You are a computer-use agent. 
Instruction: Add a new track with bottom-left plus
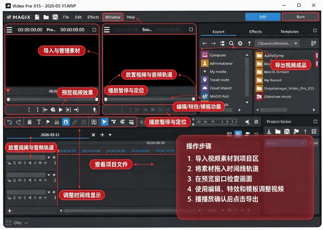pos(9,211)
